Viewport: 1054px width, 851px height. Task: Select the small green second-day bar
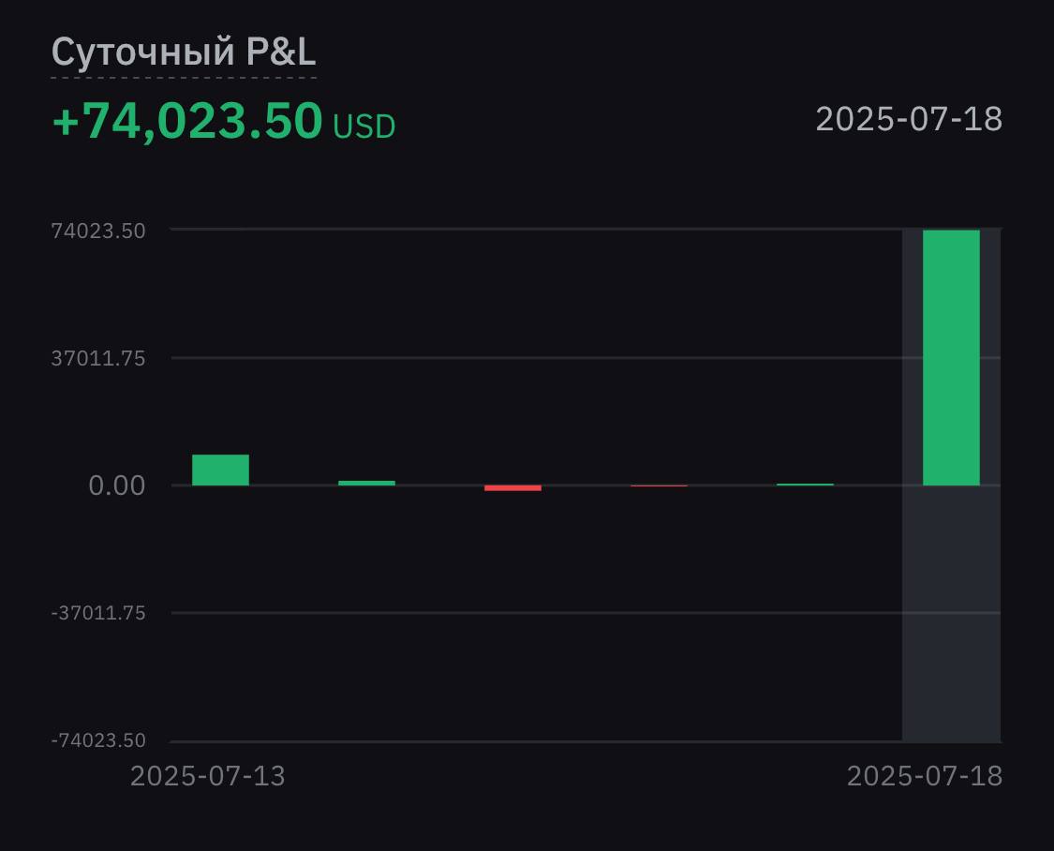(x=366, y=483)
